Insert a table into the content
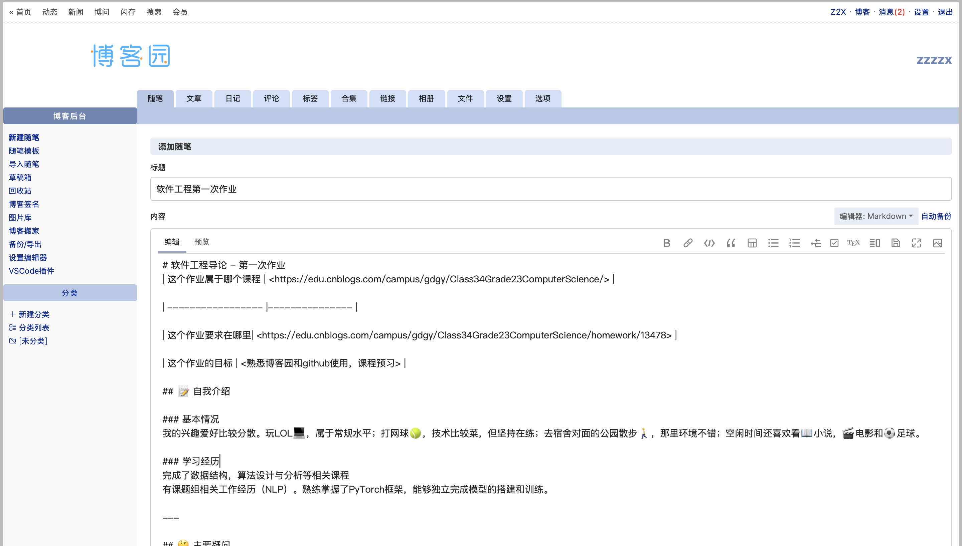Screen dimensions: 962x546 [x=752, y=243]
